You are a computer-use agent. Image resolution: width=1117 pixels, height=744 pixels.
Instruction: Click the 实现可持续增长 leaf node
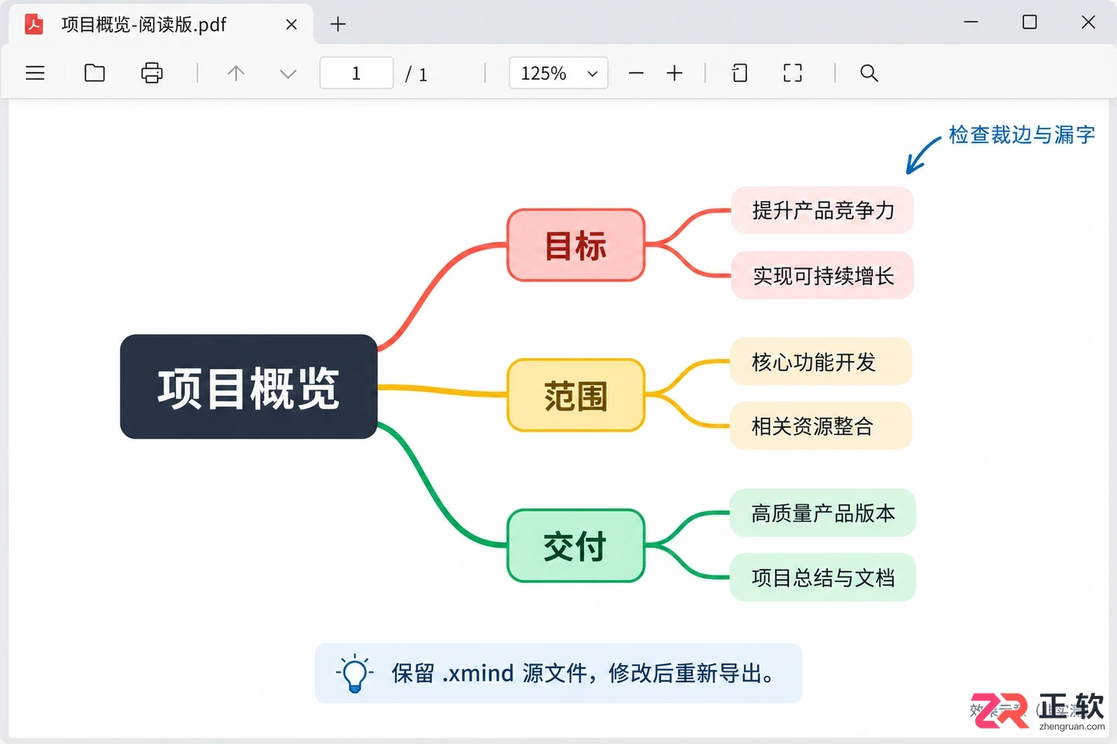[x=822, y=275]
